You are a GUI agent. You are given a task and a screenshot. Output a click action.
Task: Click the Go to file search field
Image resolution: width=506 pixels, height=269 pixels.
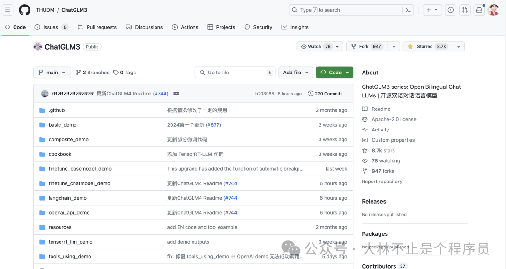235,73
